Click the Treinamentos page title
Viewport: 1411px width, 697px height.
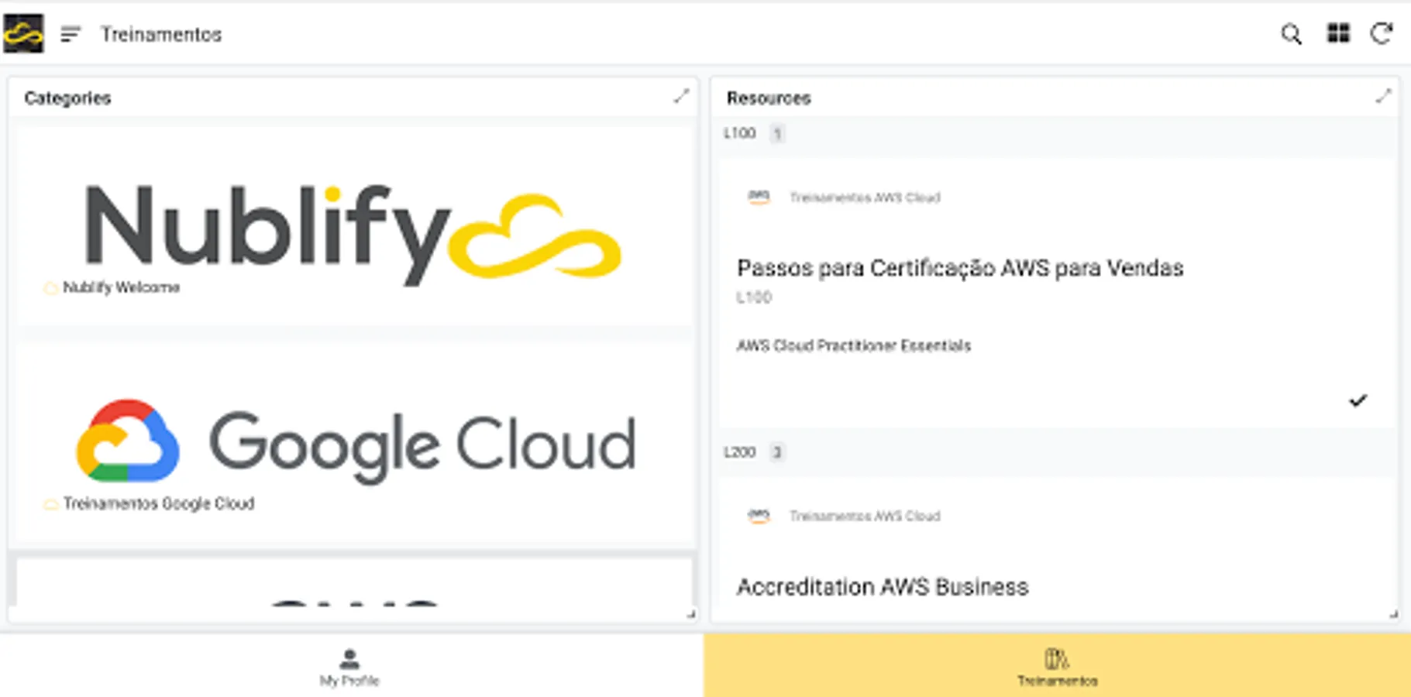tap(161, 34)
